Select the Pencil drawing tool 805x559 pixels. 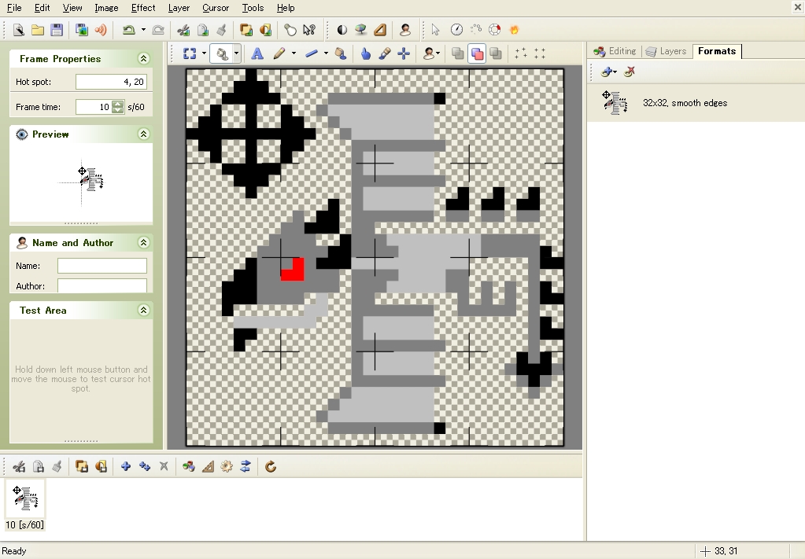(279, 53)
